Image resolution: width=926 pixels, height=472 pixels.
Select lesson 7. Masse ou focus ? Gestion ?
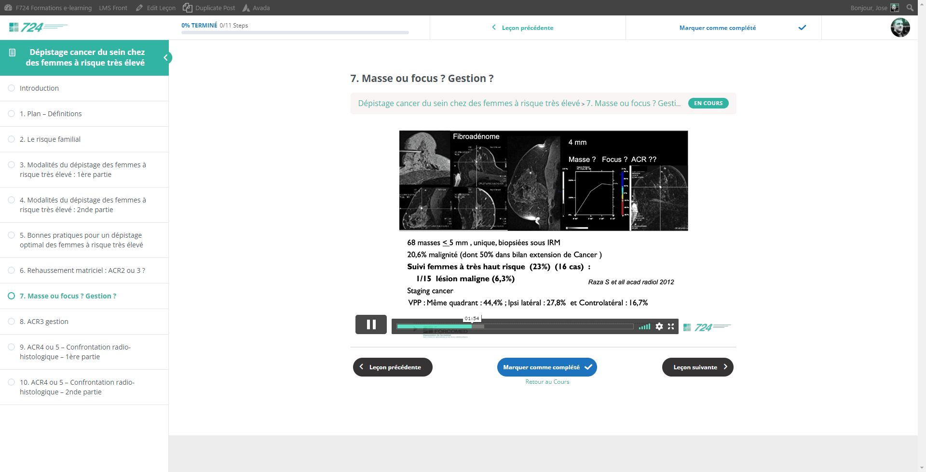point(68,296)
